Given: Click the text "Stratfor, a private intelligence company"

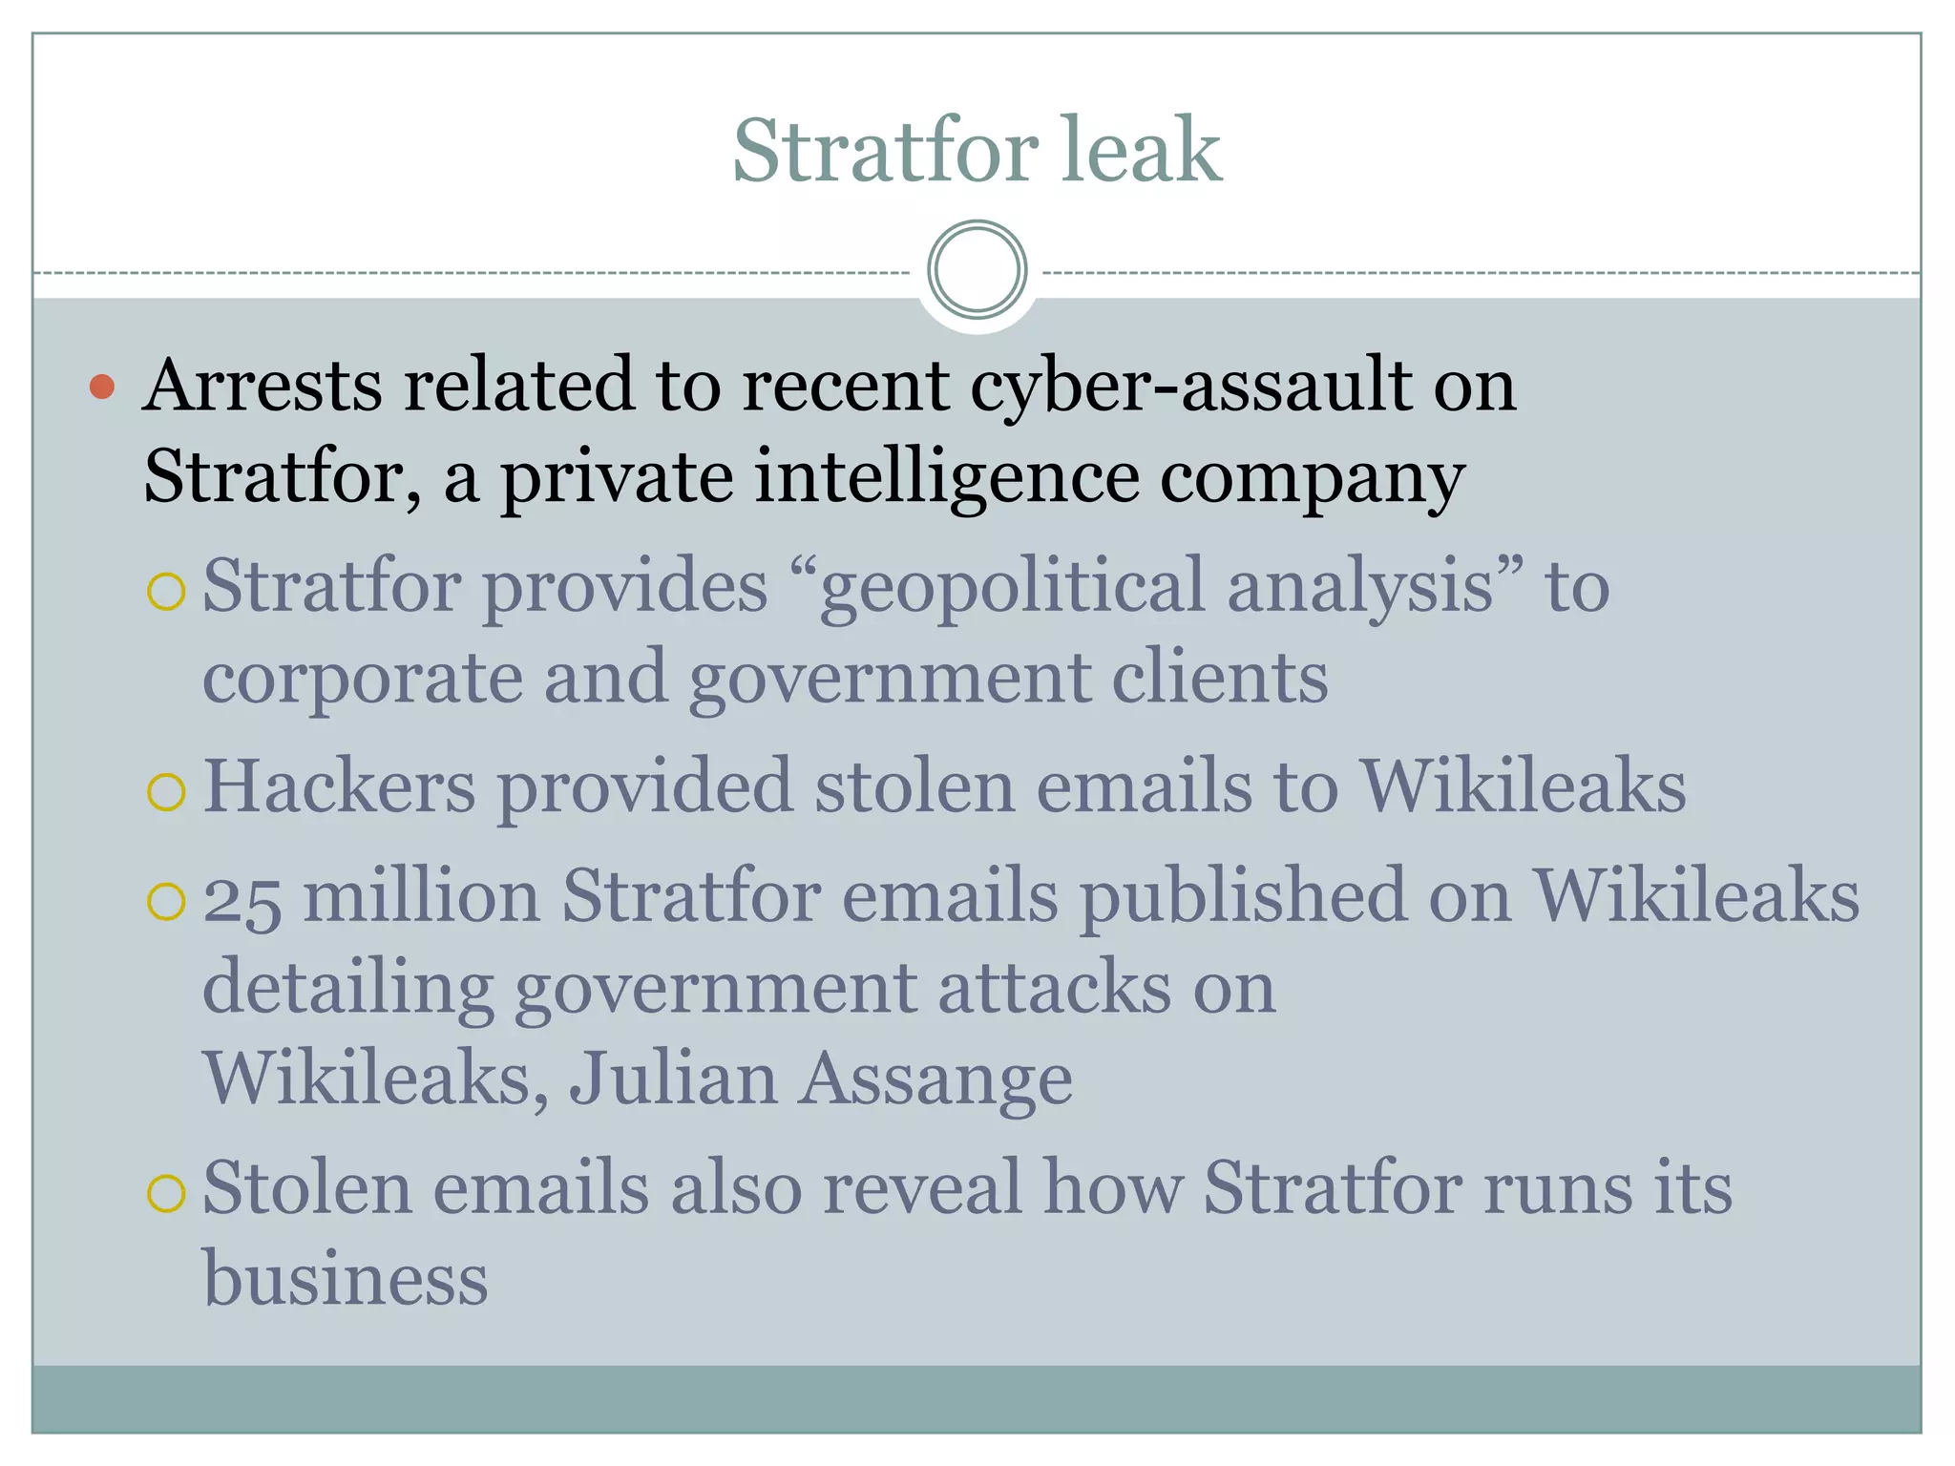Looking at the screenshot, I should [x=804, y=476].
